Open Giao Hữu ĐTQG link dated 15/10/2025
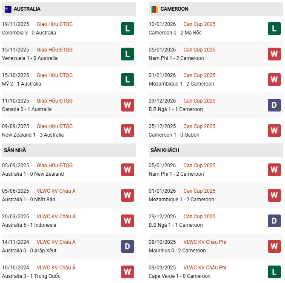The height and width of the screenshot is (283, 285). click(x=54, y=75)
